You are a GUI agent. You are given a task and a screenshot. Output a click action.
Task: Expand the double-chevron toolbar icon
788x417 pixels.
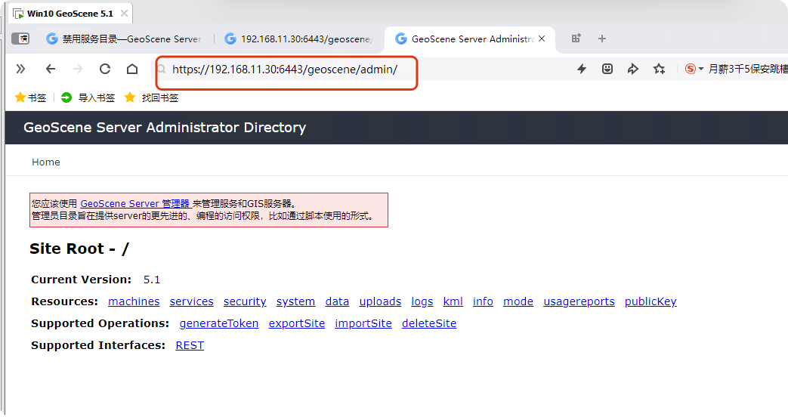coord(20,69)
